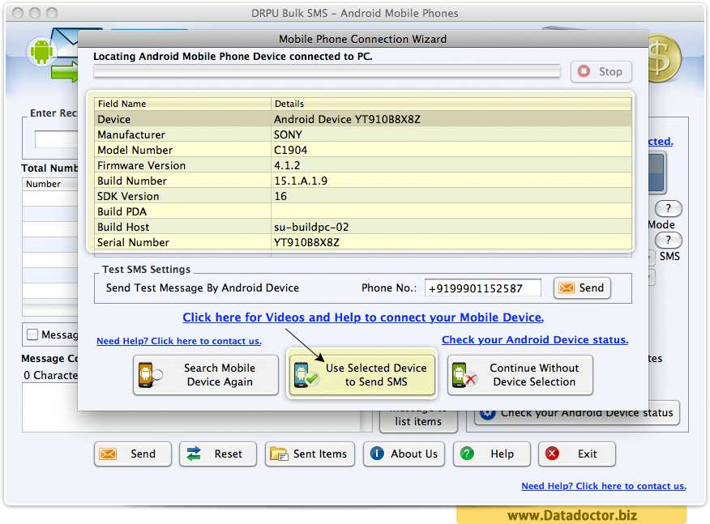Click the blue info icon
710x524 pixels.
(x=377, y=454)
